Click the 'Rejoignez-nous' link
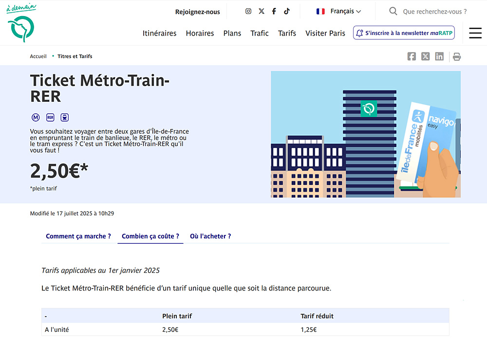Image resolution: width=487 pixels, height=343 pixels. tap(197, 12)
